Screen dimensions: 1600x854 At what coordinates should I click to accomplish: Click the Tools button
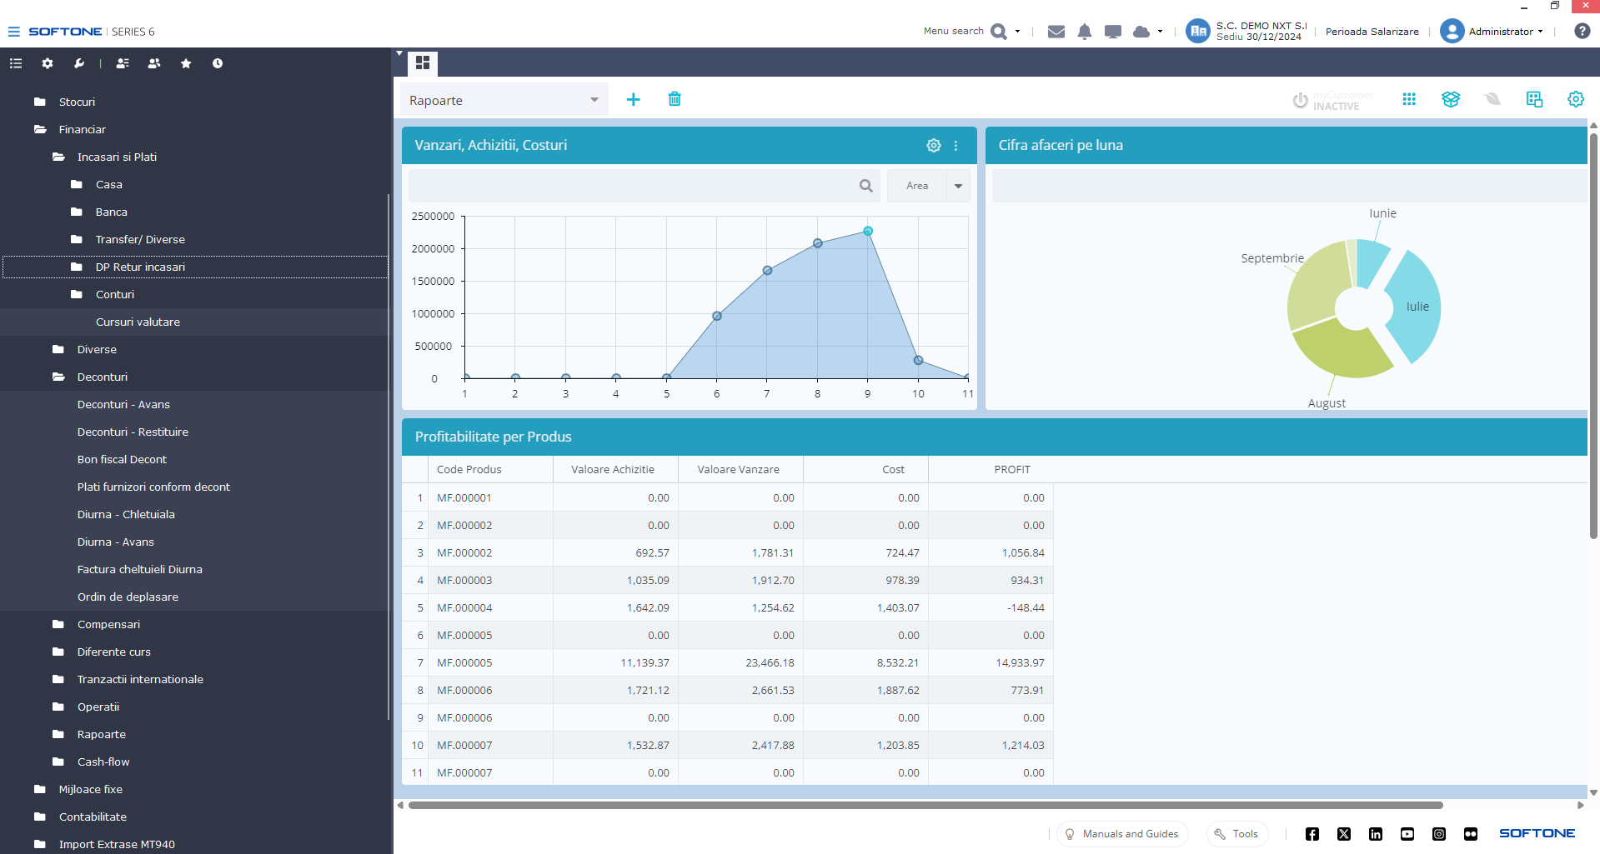tap(1236, 834)
